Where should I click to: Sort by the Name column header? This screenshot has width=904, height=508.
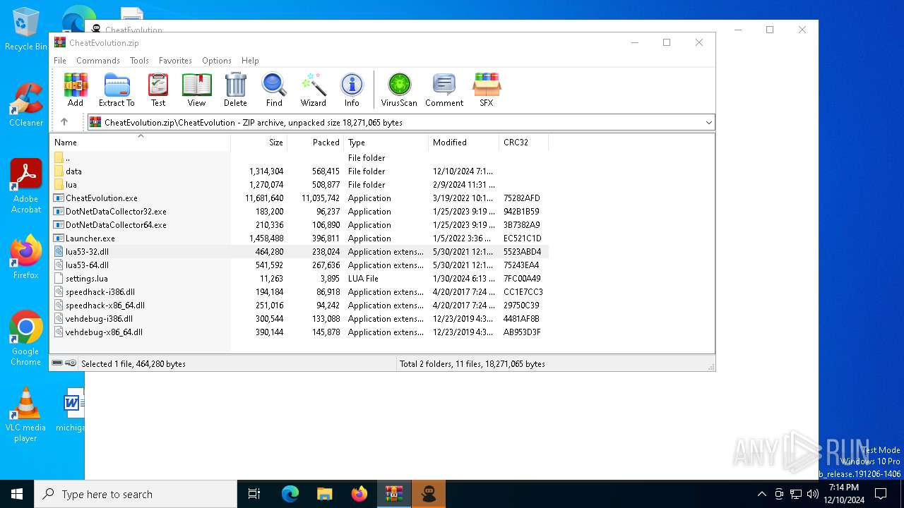141,143
